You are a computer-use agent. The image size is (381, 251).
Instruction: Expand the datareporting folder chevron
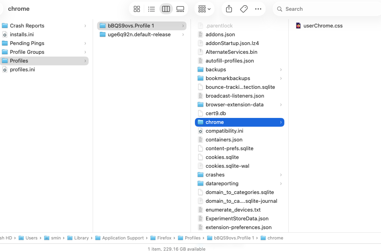[x=281, y=184]
